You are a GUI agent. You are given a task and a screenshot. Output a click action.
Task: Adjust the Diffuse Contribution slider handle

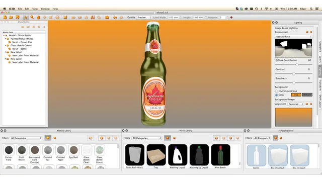pyautogui.click(x=297, y=65)
